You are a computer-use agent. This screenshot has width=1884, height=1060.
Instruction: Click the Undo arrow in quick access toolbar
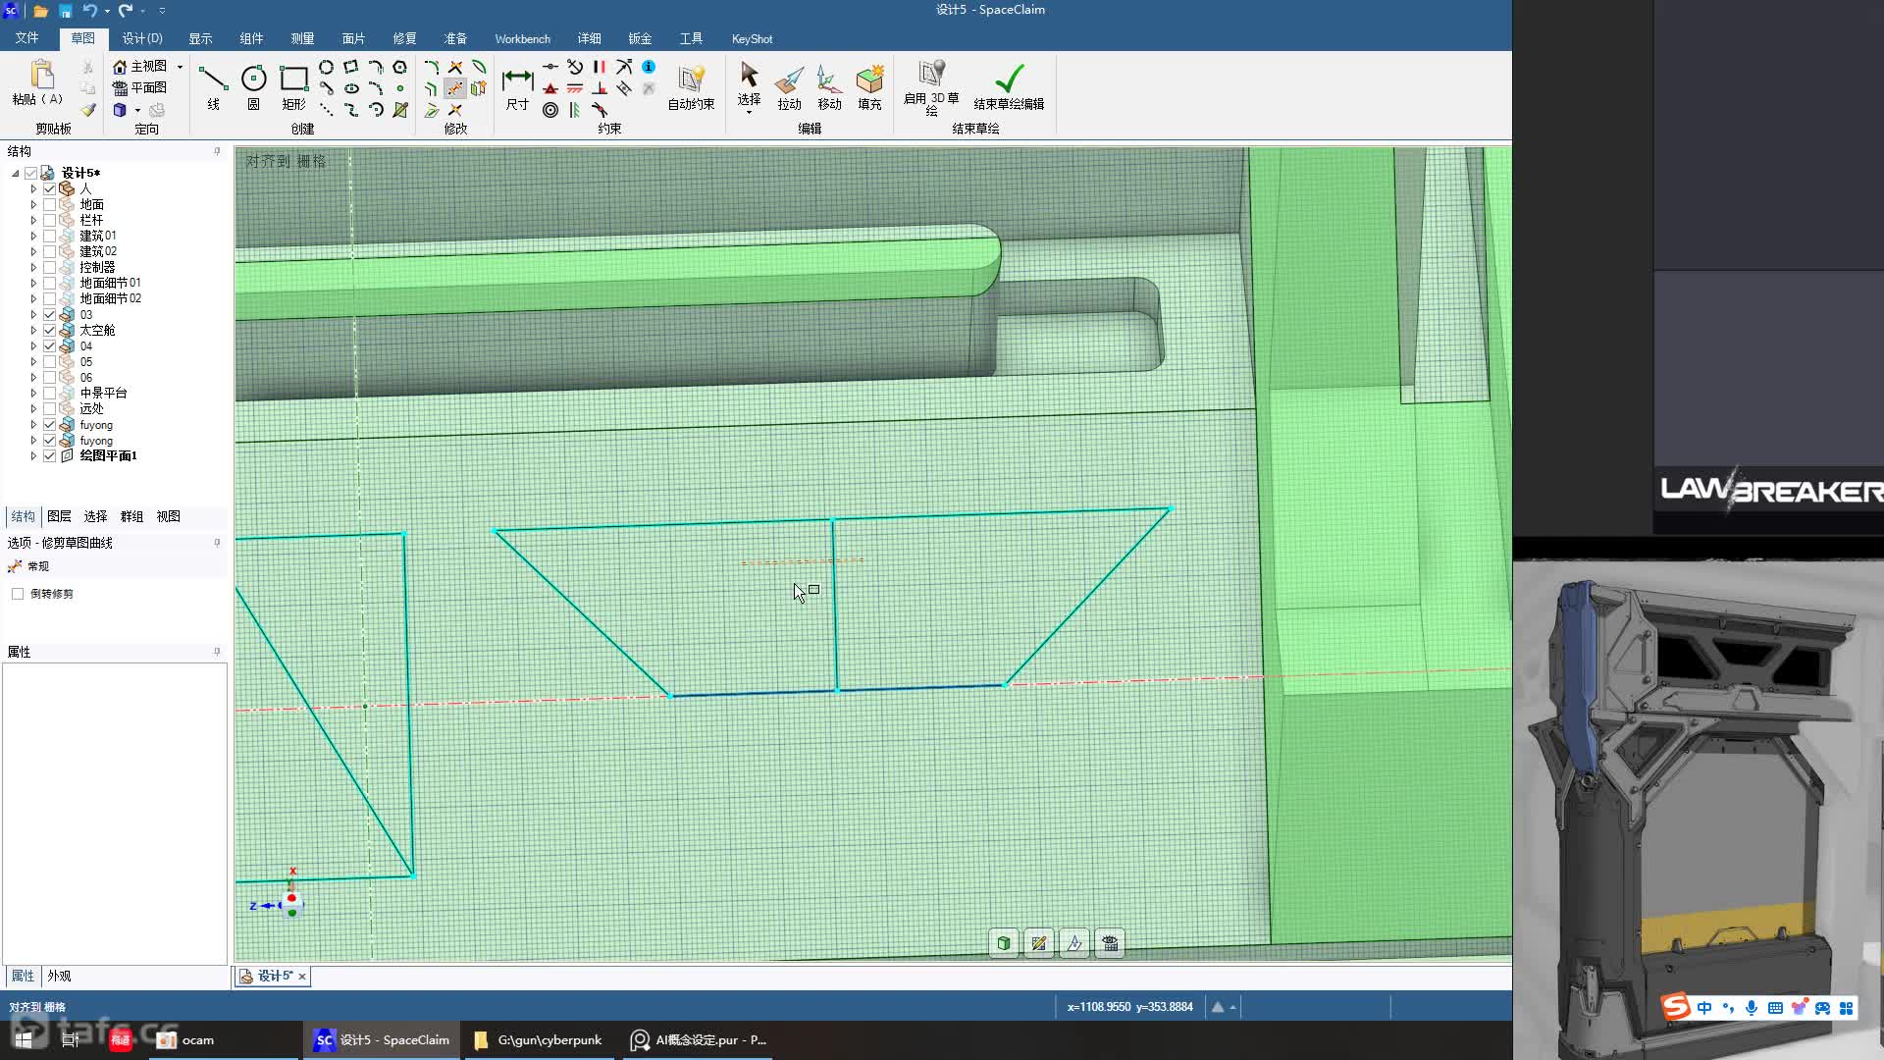[89, 11]
